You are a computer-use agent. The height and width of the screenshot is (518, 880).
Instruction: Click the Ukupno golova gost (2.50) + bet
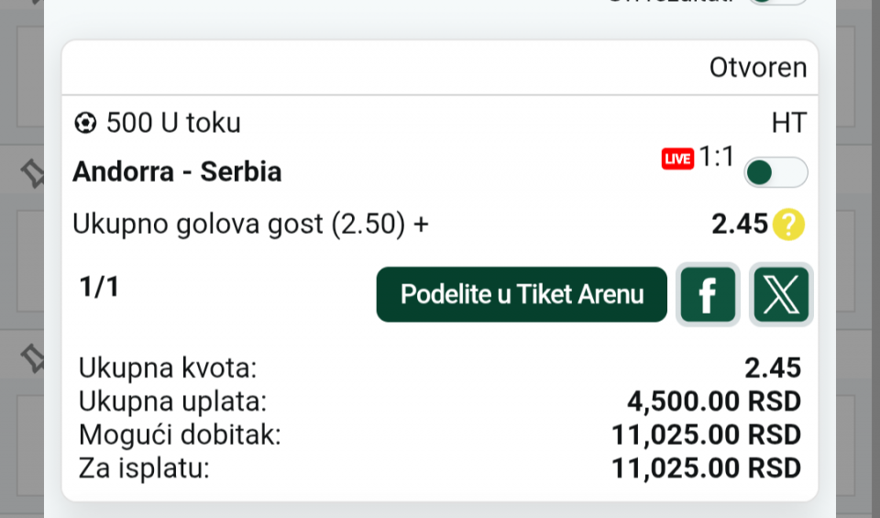(250, 224)
